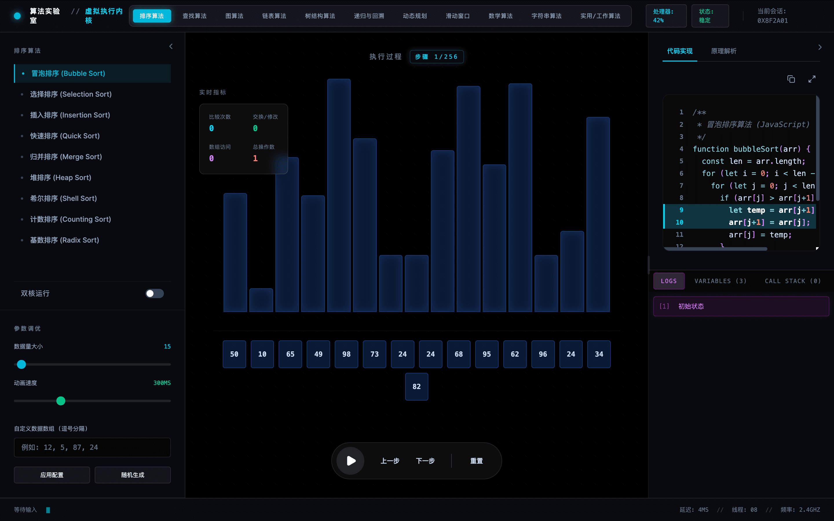Collapse the left sidebar with chevron
Screen dimensions: 834x521
tap(171, 47)
